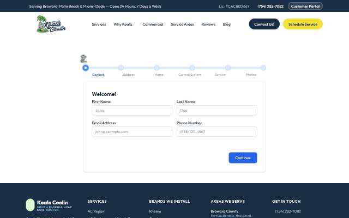Click the Continue button
Viewport: 349px width, 218px height.
tap(243, 158)
